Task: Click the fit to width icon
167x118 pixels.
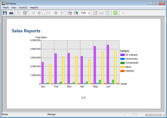Action: point(101,13)
